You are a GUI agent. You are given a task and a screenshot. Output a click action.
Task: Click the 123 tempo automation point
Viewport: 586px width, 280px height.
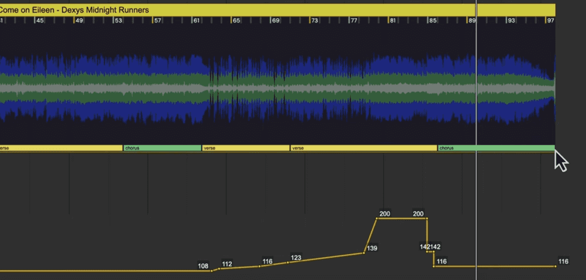(288, 262)
